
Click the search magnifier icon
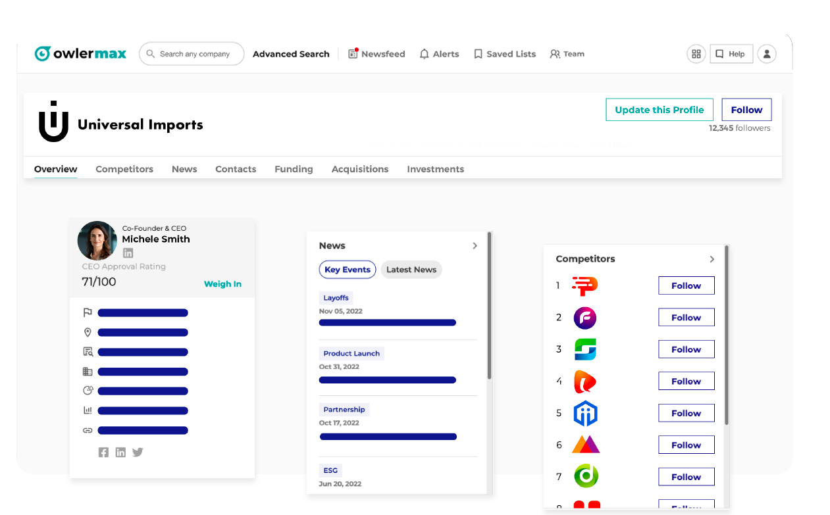[x=151, y=54]
